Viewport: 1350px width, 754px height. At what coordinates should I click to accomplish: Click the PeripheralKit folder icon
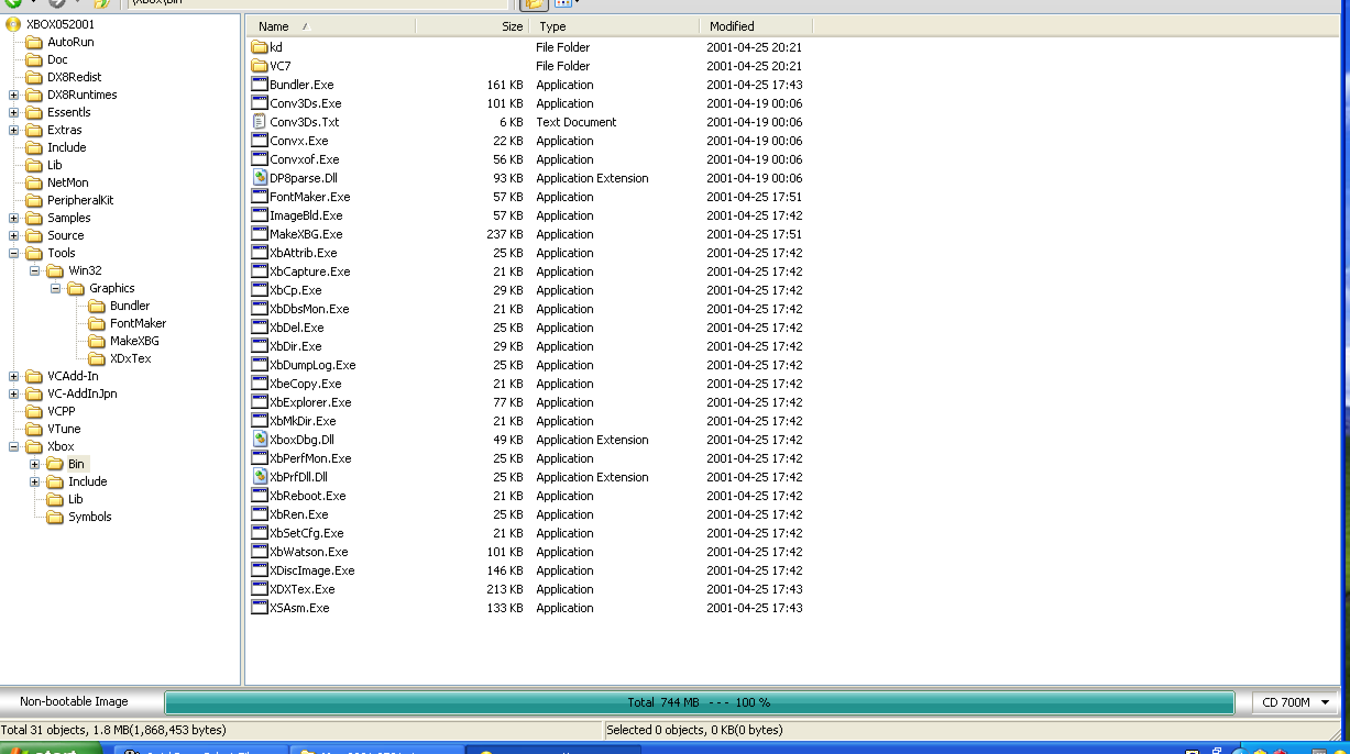point(34,201)
